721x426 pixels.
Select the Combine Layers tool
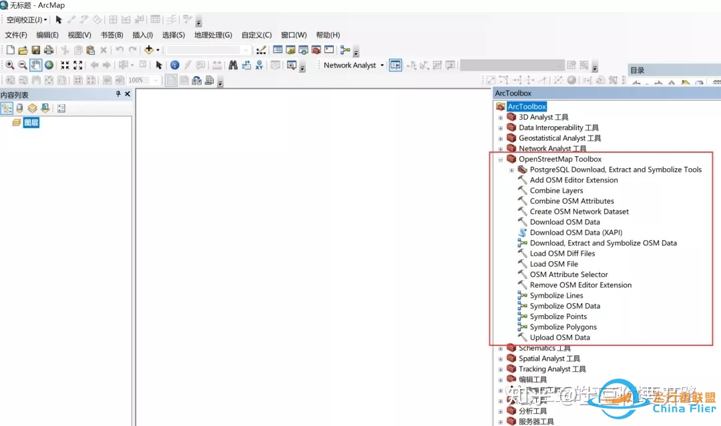[556, 190]
